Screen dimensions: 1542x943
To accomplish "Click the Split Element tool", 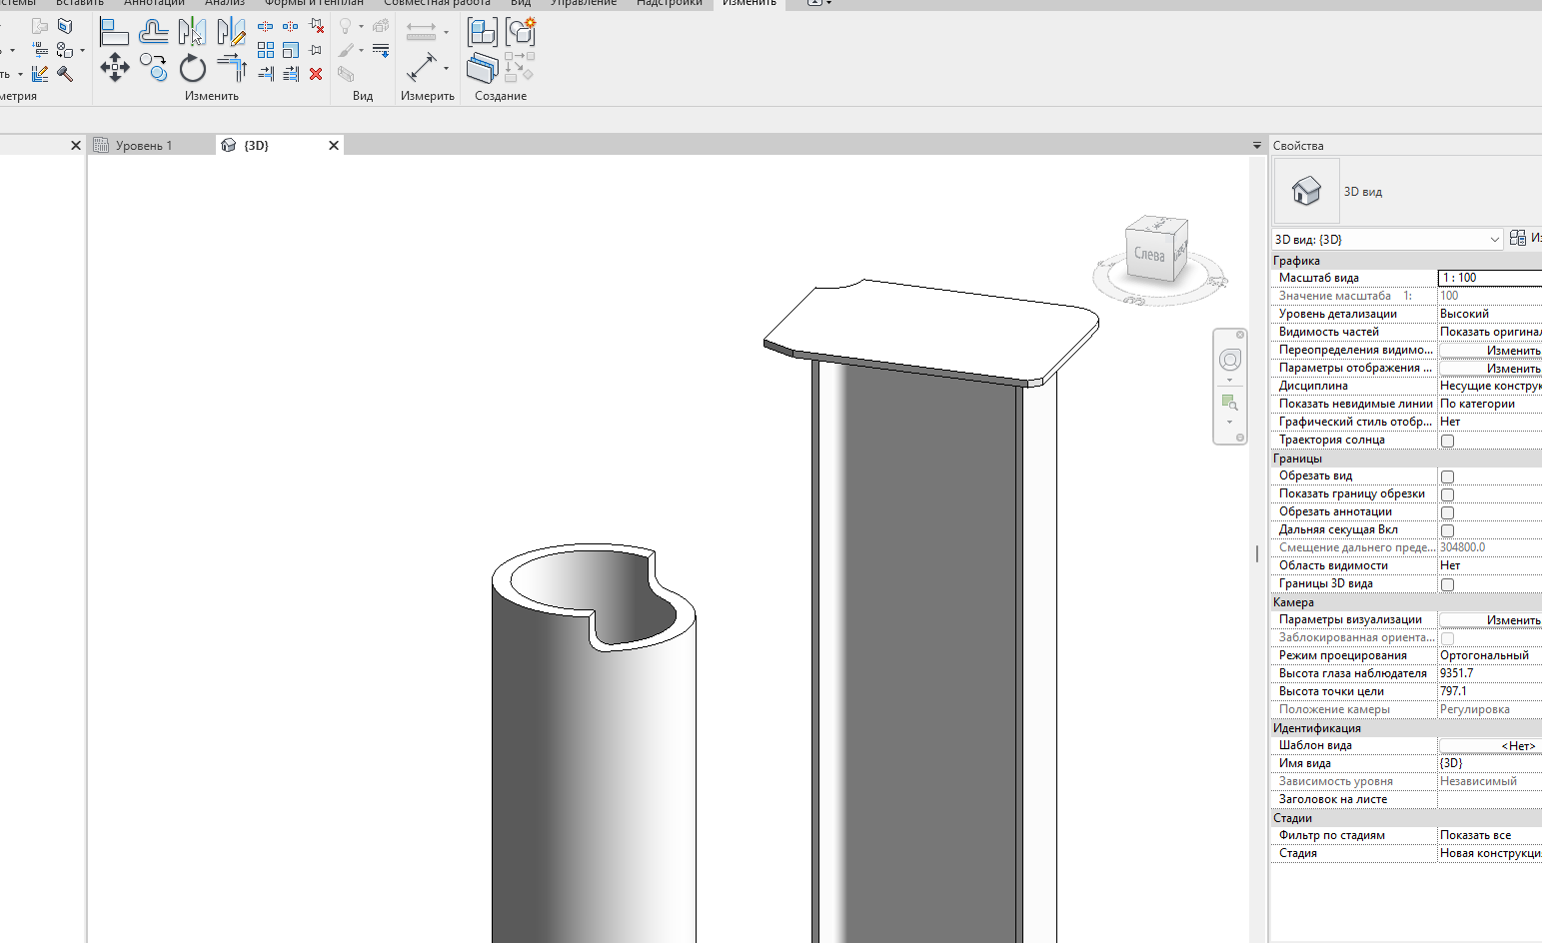I will click(x=266, y=26).
